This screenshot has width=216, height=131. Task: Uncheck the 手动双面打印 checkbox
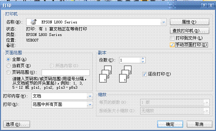pyautogui.click(x=172, y=45)
